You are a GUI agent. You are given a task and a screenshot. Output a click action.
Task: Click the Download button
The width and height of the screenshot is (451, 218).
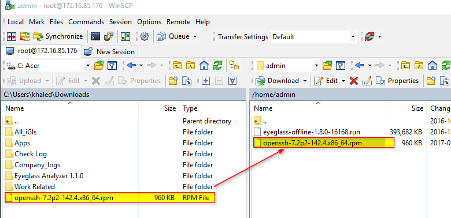(x=278, y=81)
